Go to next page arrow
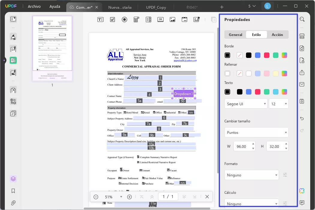The image size is (315, 210). click(x=184, y=197)
